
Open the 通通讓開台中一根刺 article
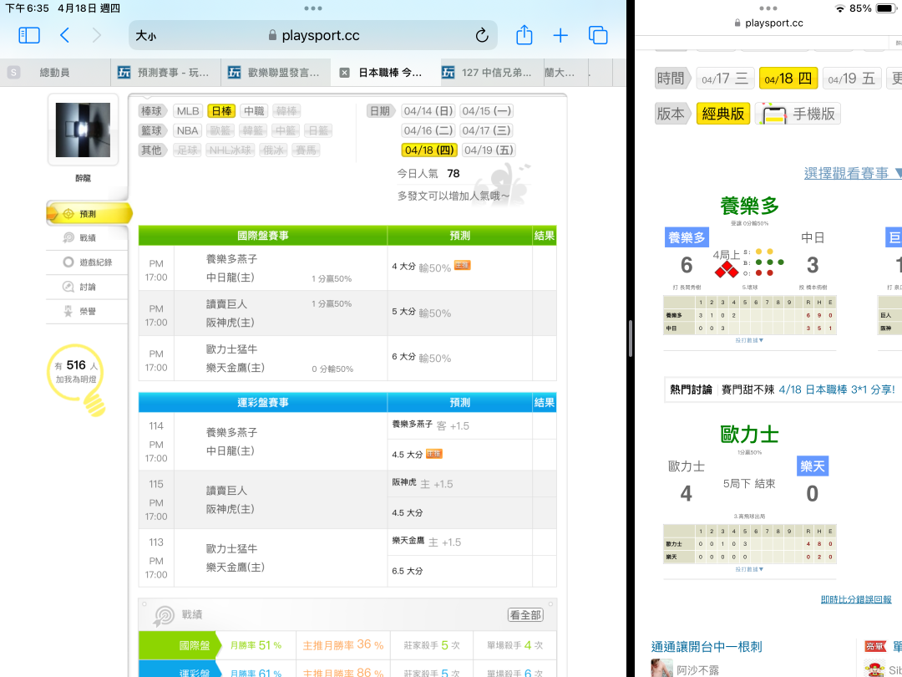(707, 647)
